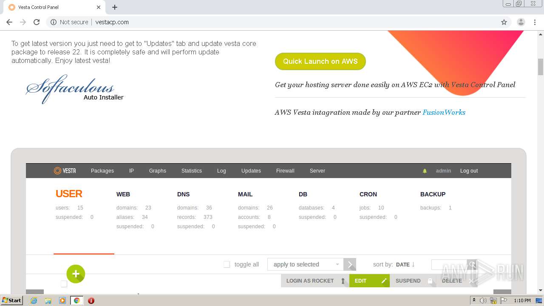
Task: Open Internet Explorer from taskbar
Action: click(34, 300)
